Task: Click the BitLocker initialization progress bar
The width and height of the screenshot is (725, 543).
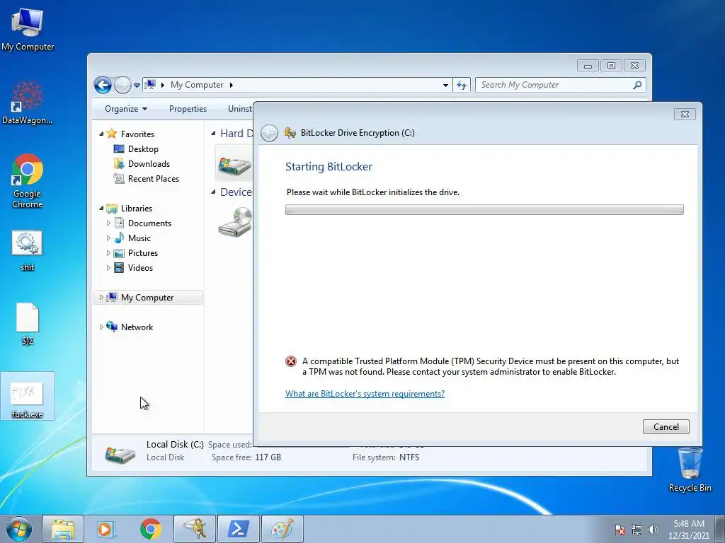Action: pyautogui.click(x=484, y=209)
